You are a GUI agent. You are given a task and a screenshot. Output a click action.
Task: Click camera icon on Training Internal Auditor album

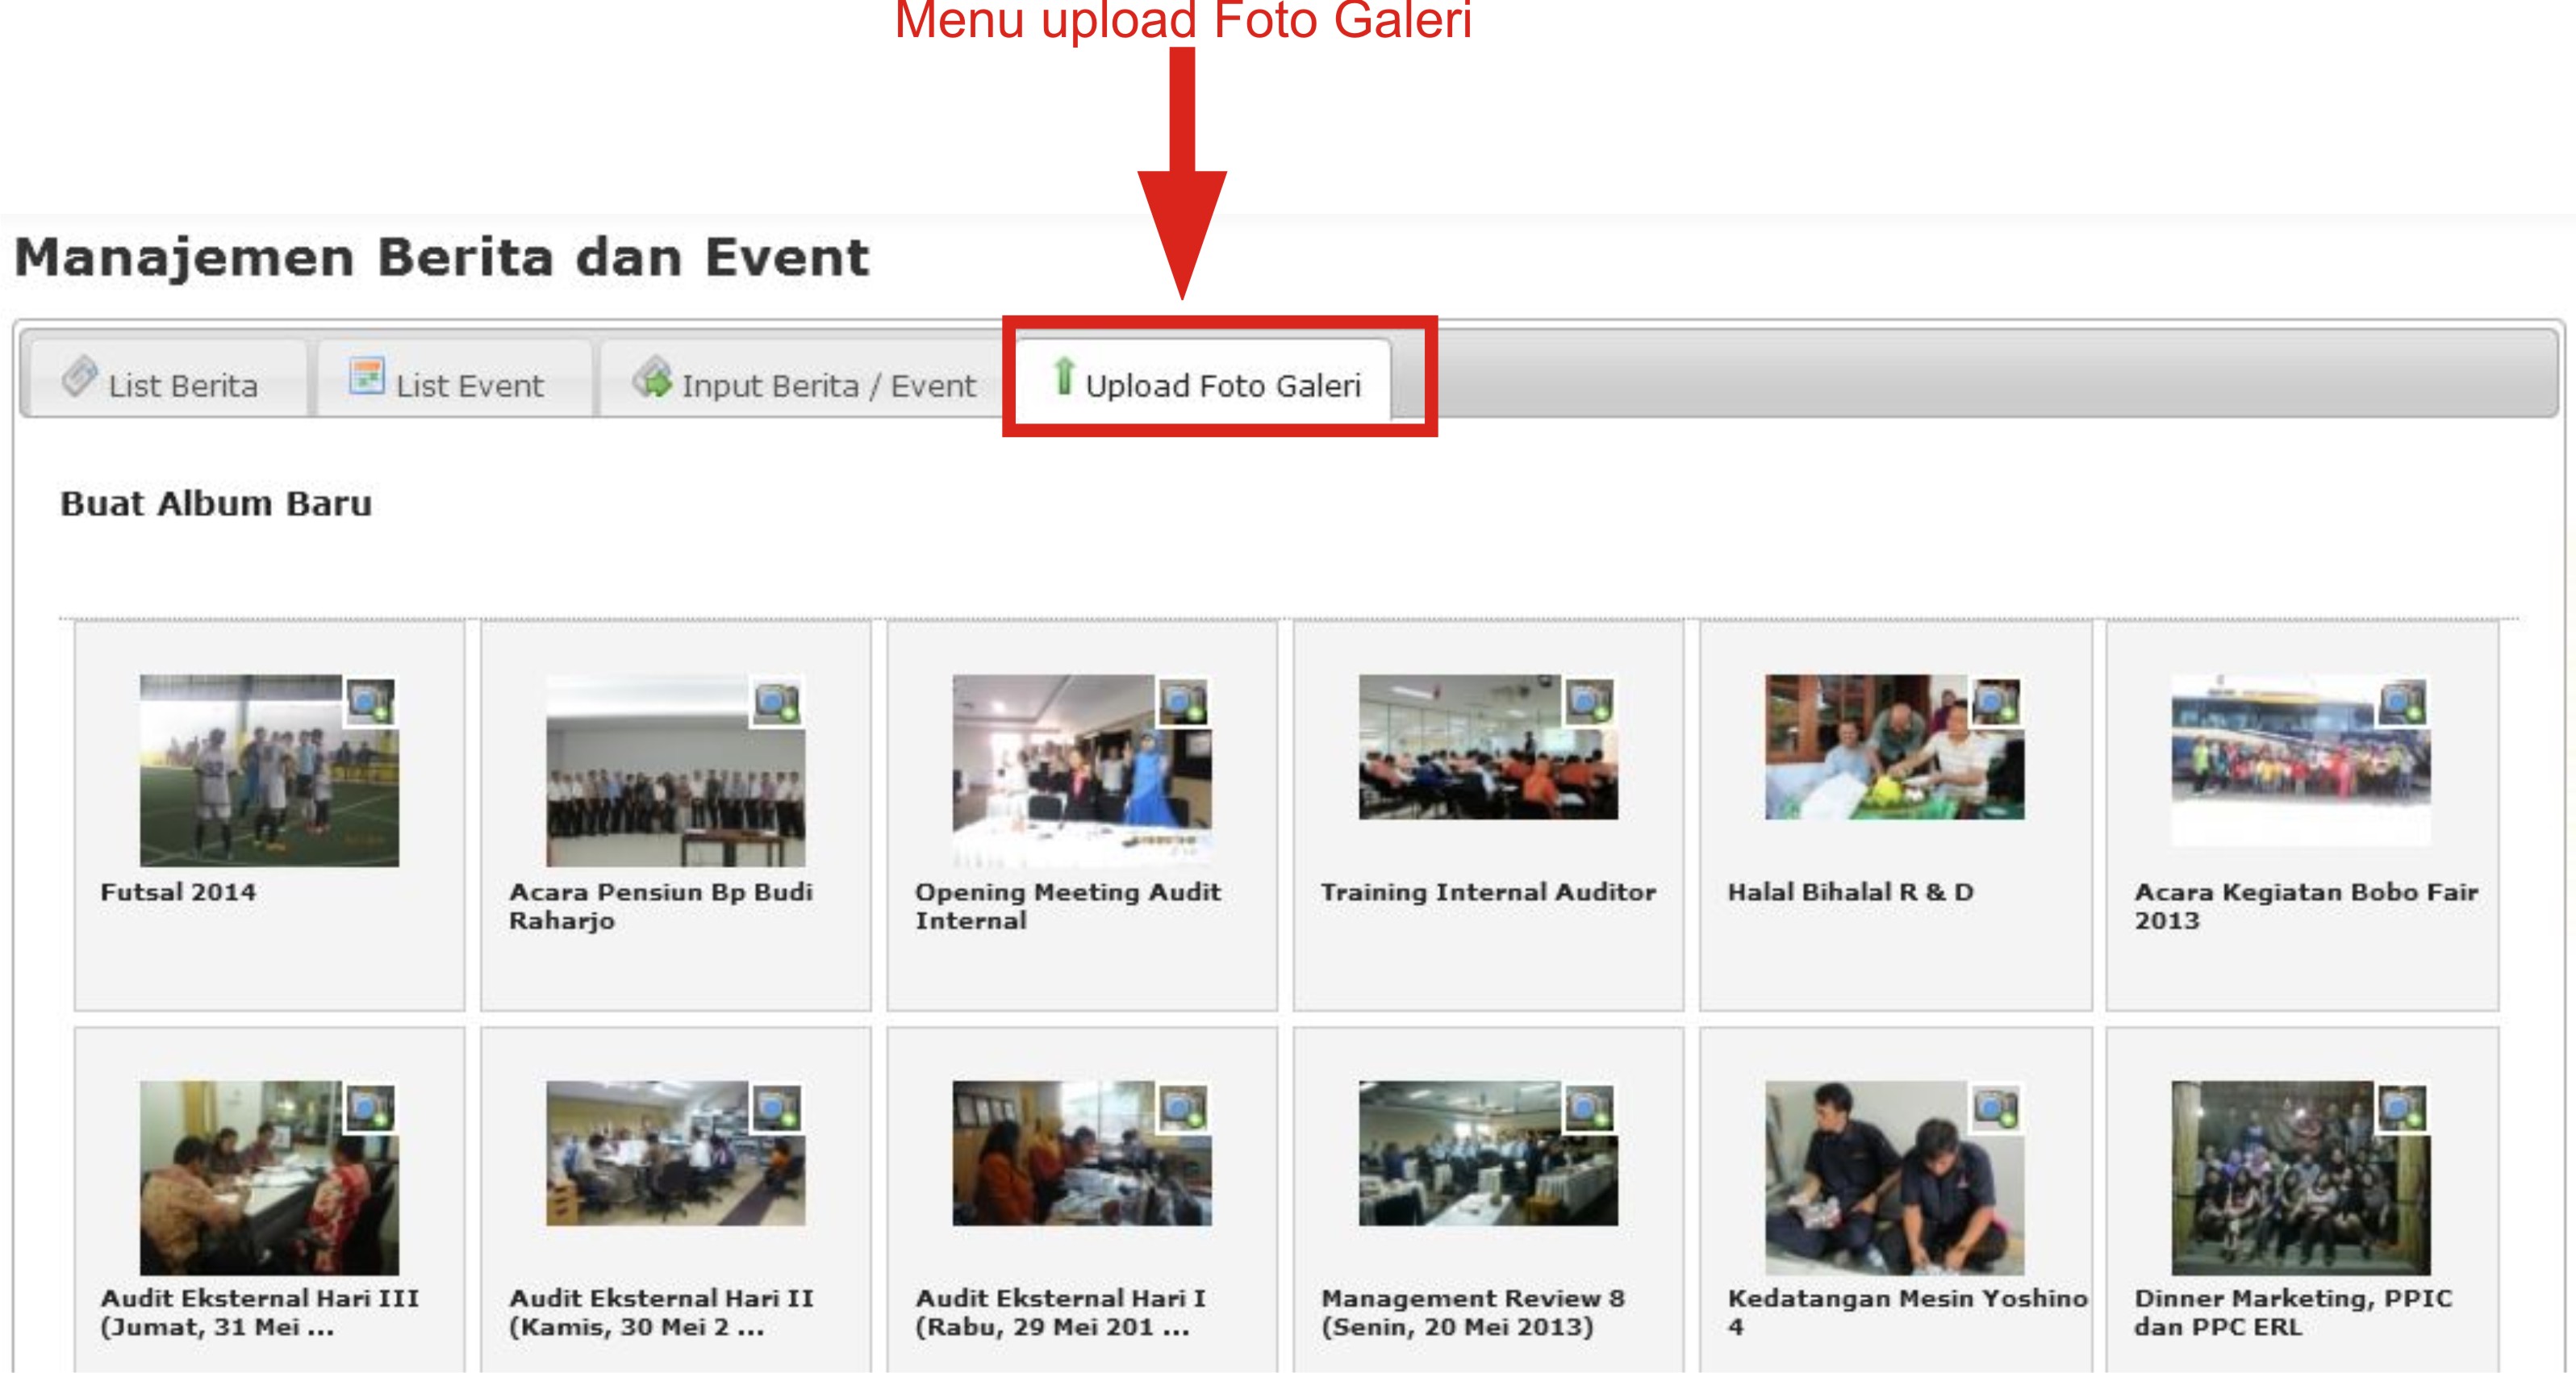[1589, 702]
